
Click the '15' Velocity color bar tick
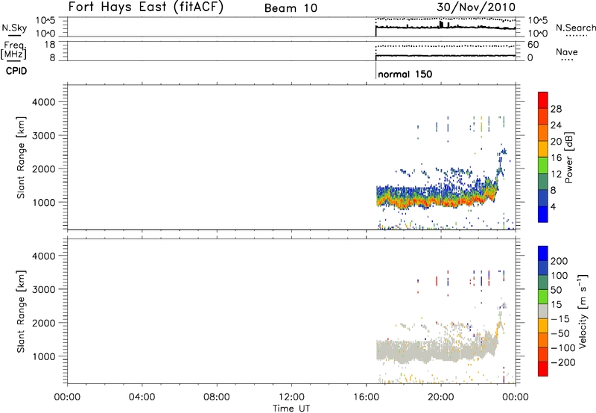coord(556,304)
